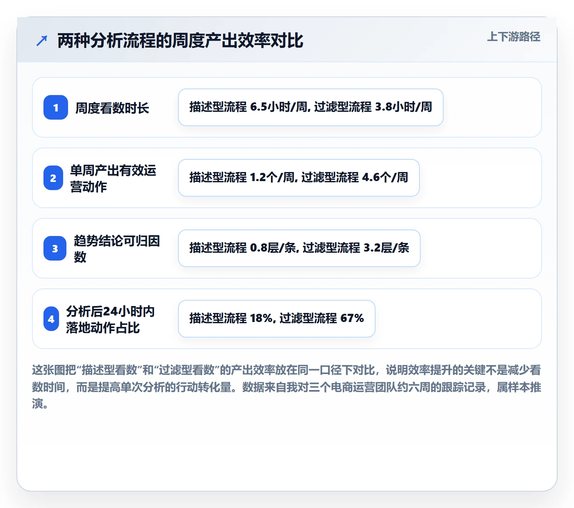Screen dimensions: 574x508
Task: Click the number 4 step badge
Action: point(51,319)
